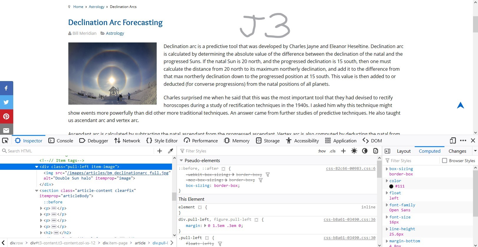Open the sidebar tabs overflow dropdown

coord(475,151)
